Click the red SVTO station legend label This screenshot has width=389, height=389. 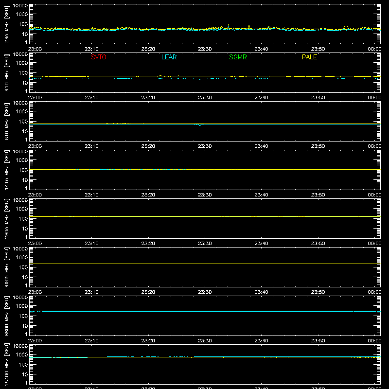click(99, 57)
